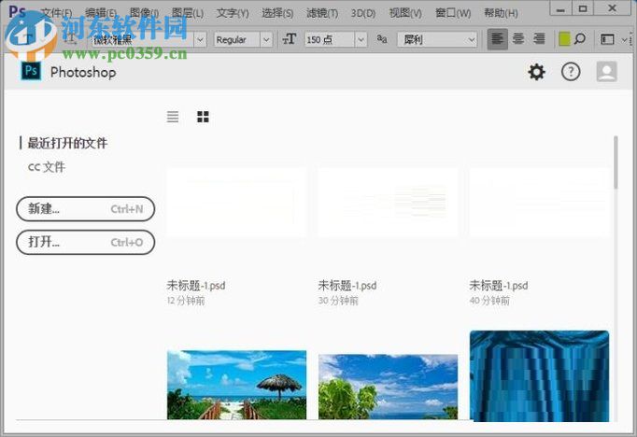Switch to thumbnail grid view

(203, 117)
